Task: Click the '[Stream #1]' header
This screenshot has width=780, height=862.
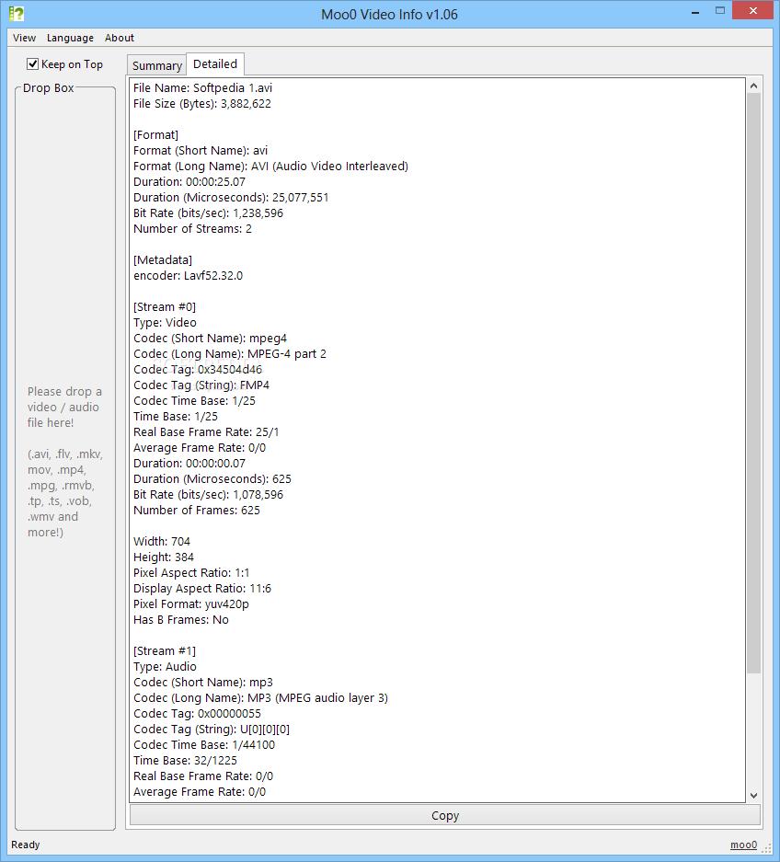Action: (x=165, y=651)
